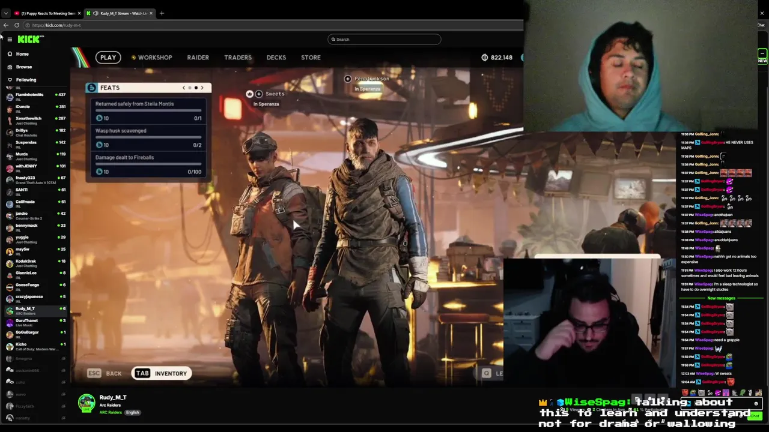
Task: Select 'Wasp husk scavenged' feat
Action: point(148,137)
